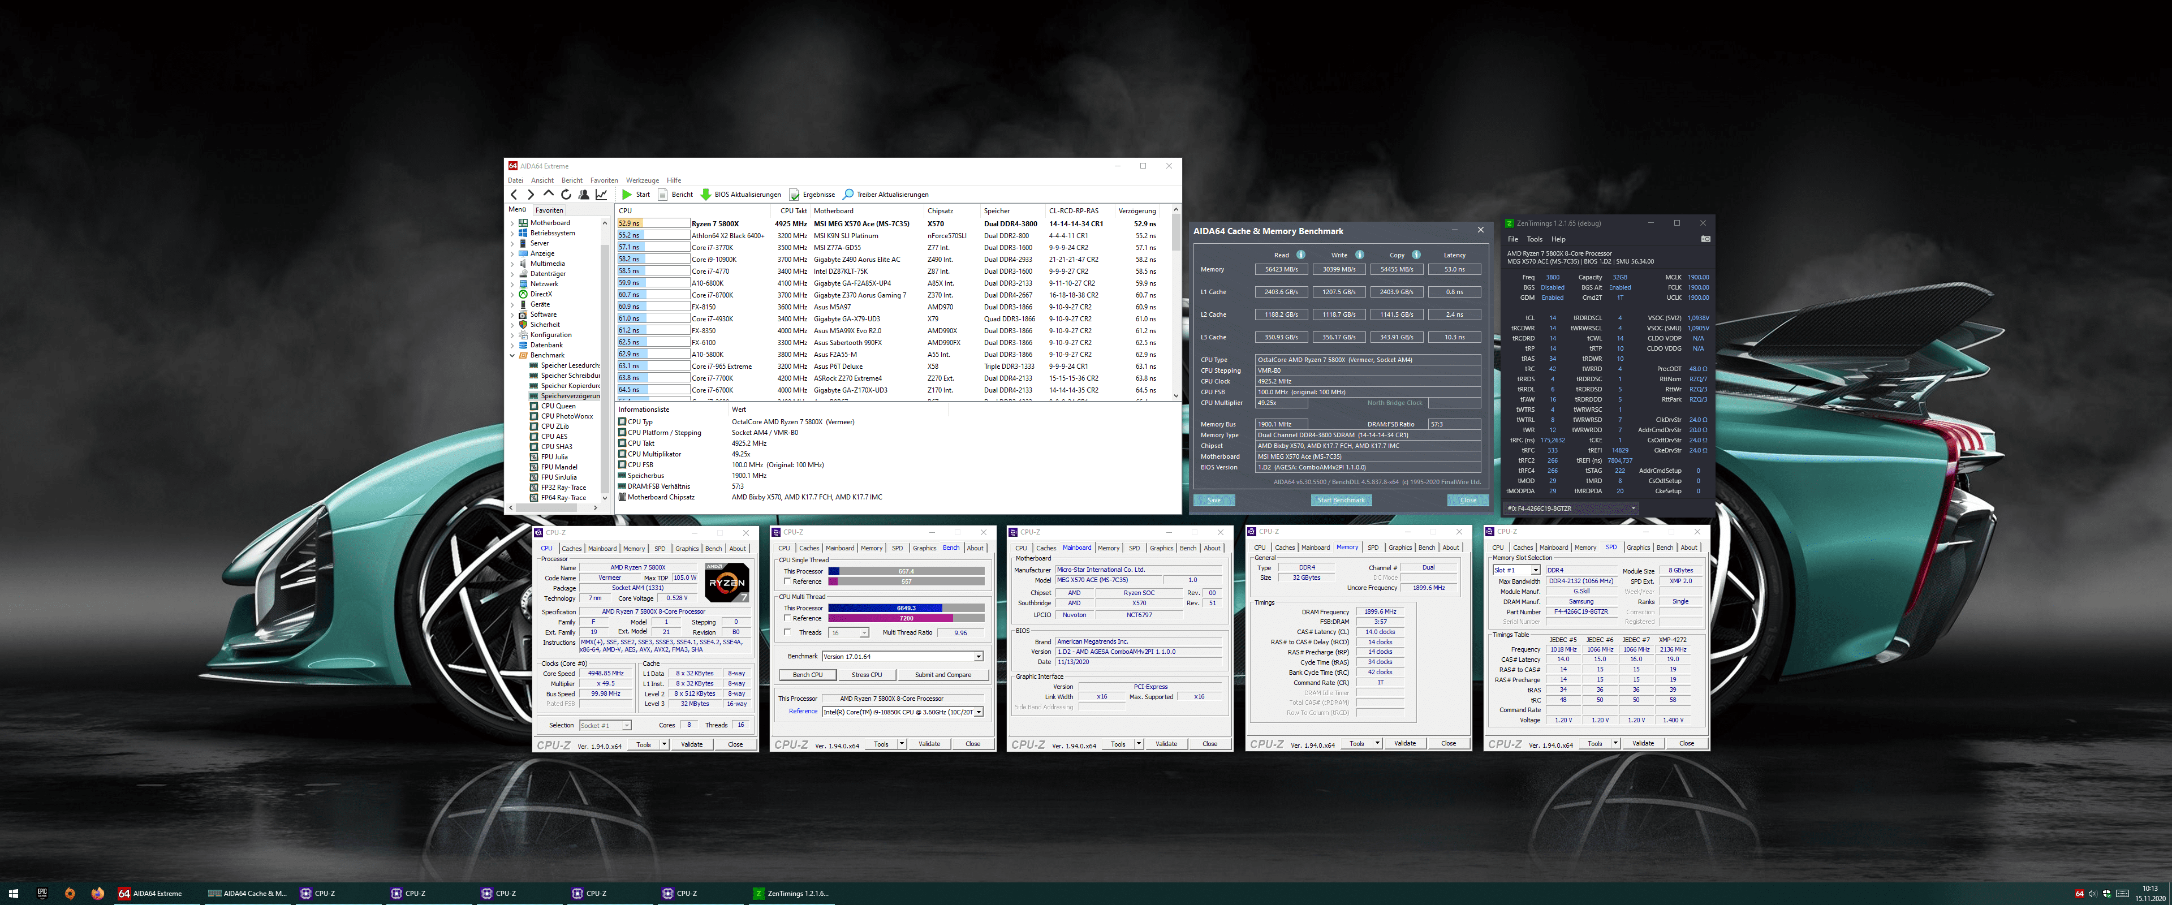Open Firefox from the taskbar

click(x=98, y=893)
